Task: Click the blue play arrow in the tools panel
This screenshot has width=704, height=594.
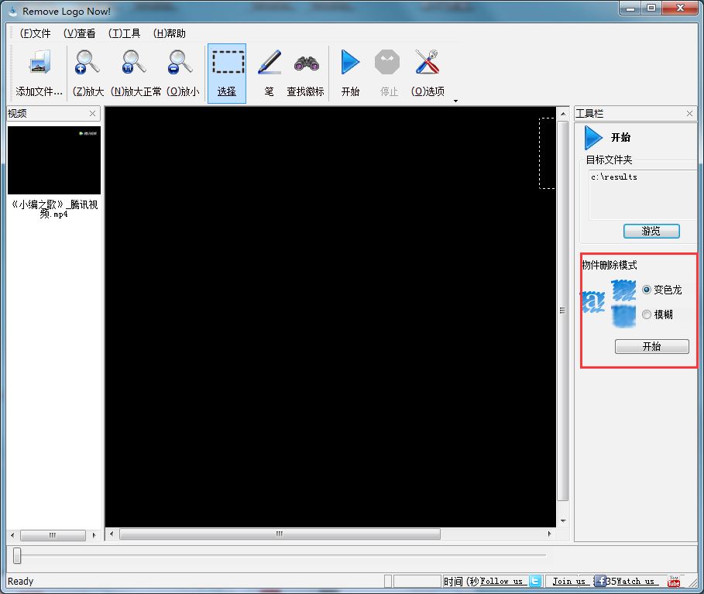Action: [x=593, y=138]
